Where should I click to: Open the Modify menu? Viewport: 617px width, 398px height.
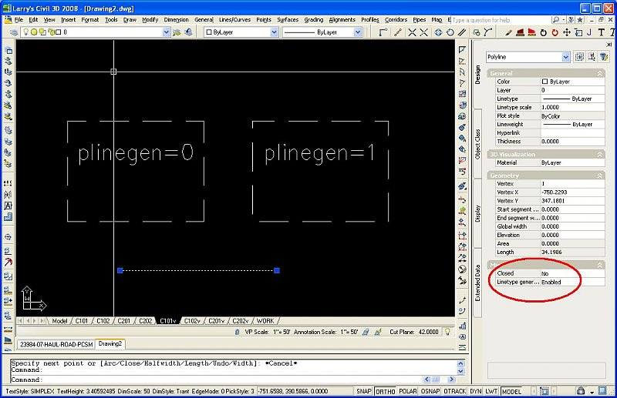[150, 20]
